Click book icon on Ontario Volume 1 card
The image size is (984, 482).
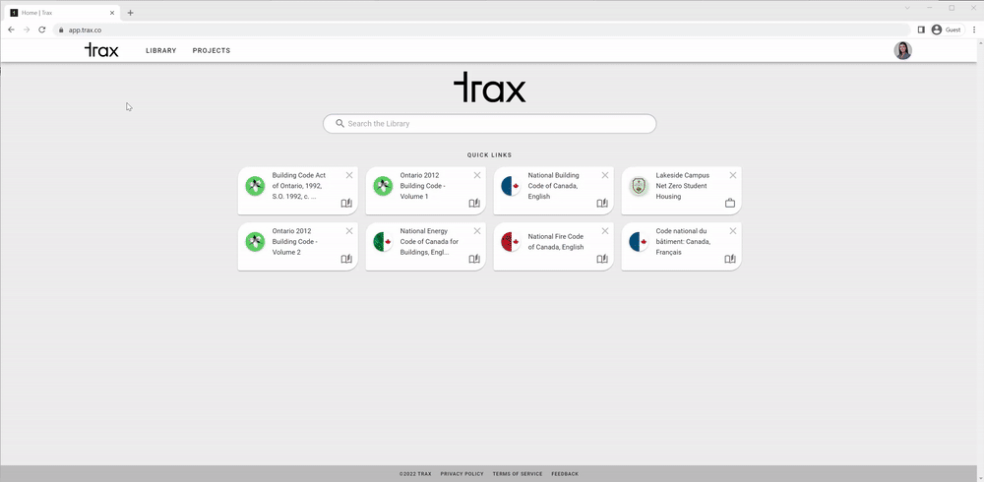click(474, 203)
